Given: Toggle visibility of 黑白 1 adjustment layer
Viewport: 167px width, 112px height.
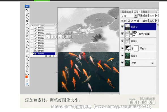Looking at the screenshot, I should [x=122, y=48].
